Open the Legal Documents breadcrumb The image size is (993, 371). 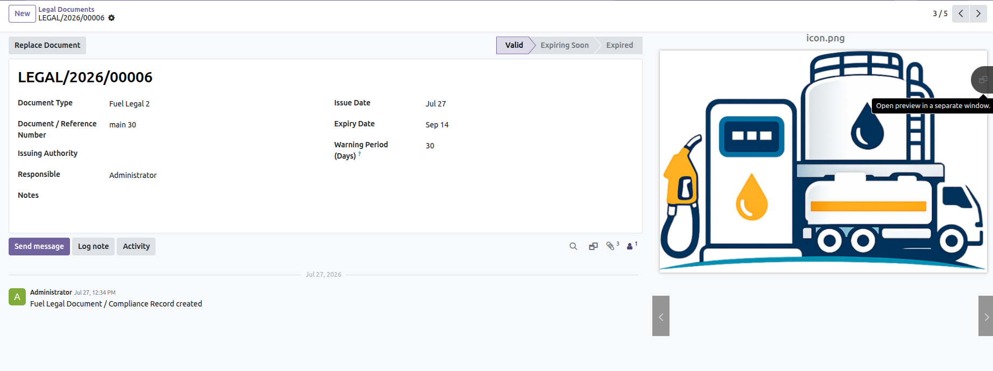click(x=66, y=9)
